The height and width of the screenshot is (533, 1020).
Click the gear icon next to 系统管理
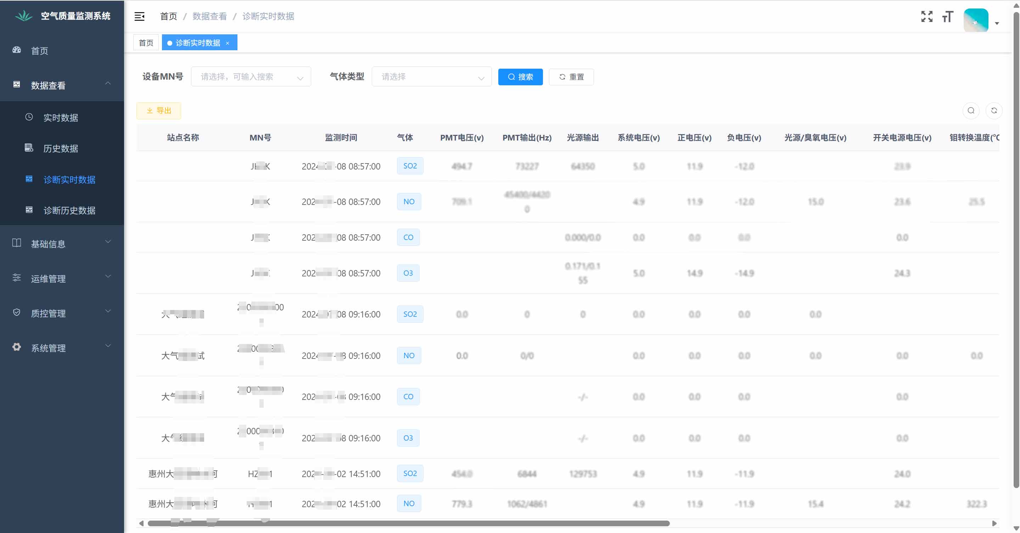16,347
